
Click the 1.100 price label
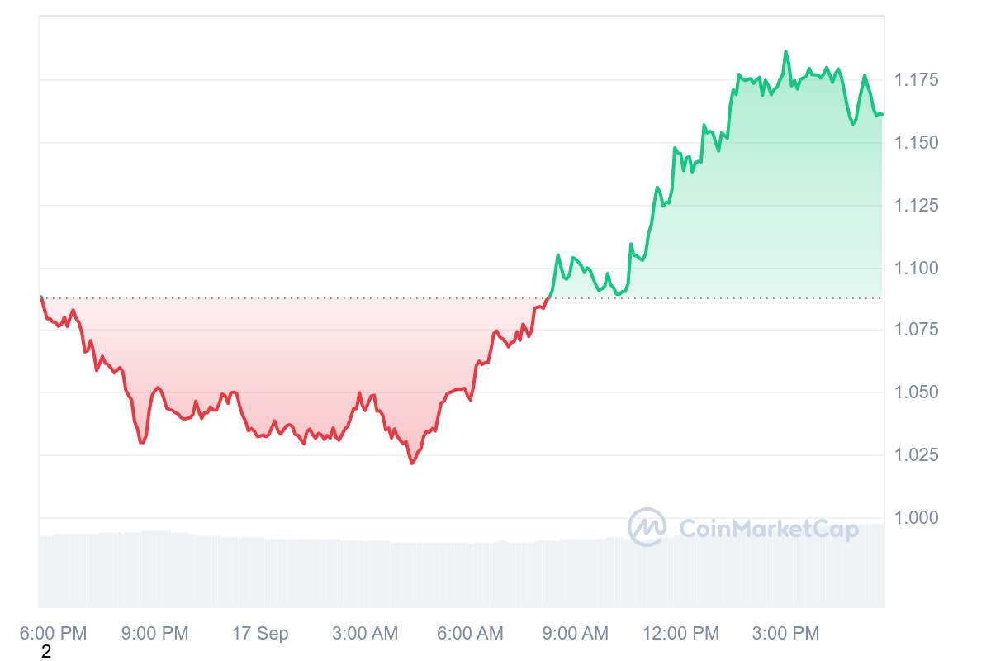(x=916, y=268)
